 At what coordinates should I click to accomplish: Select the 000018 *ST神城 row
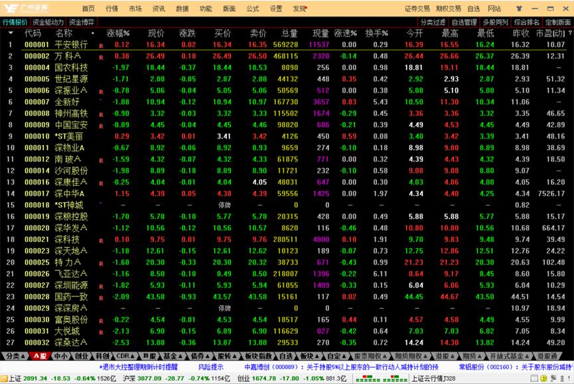pos(287,205)
